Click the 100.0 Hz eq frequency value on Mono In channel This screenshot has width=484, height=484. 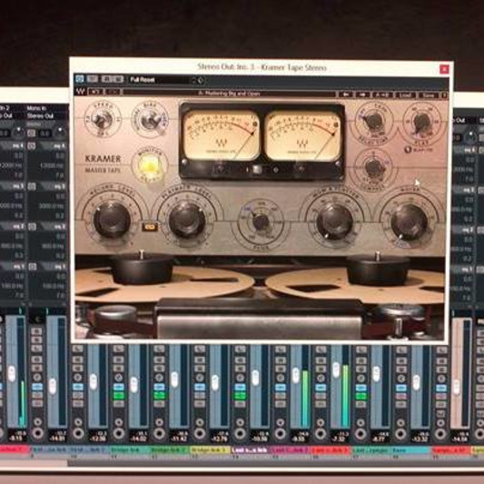pyautogui.click(x=53, y=286)
